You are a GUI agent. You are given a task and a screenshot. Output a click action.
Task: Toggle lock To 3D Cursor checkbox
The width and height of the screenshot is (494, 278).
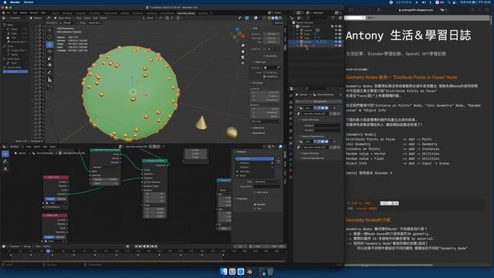(x=265, y=73)
